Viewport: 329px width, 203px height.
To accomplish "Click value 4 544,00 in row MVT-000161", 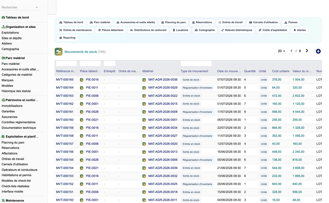I will [x=298, y=112].
